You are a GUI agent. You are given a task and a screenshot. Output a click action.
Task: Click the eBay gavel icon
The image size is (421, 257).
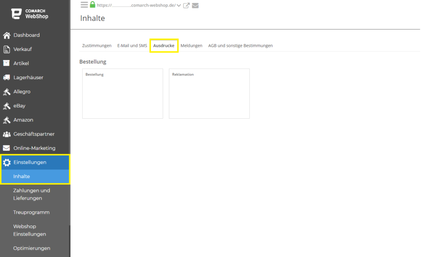tap(7, 106)
